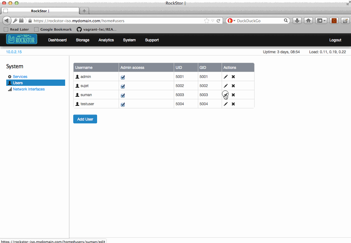This screenshot has height=243, width=351.
Task: Toggle admin access checkbox for sujet
Action: (x=123, y=86)
